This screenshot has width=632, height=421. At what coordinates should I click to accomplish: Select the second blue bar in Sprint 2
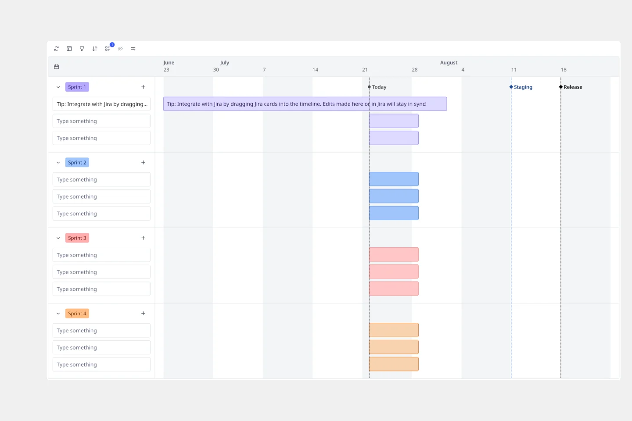(394, 196)
